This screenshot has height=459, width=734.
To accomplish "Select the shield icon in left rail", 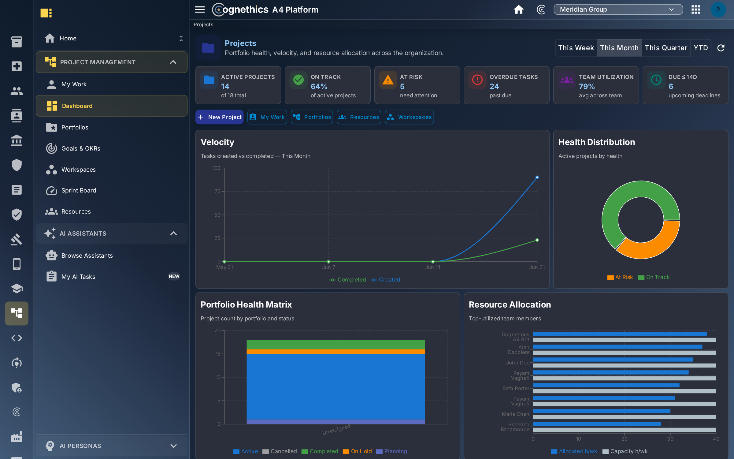I will tap(17, 165).
